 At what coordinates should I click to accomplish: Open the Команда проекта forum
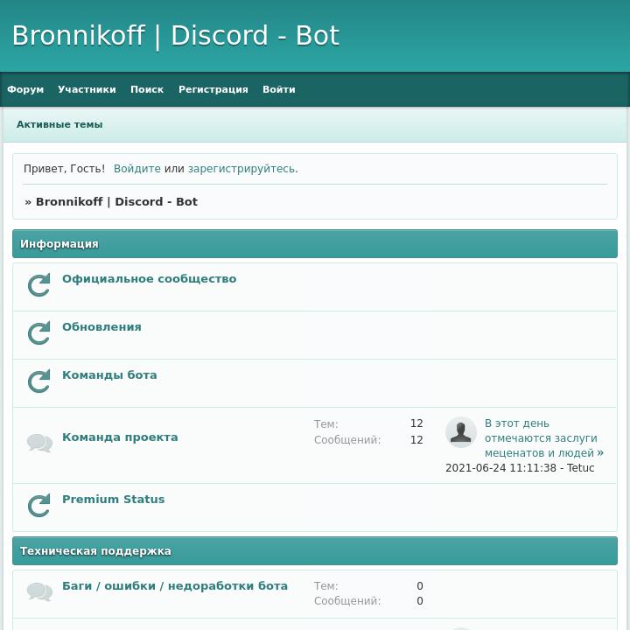pyautogui.click(x=120, y=437)
